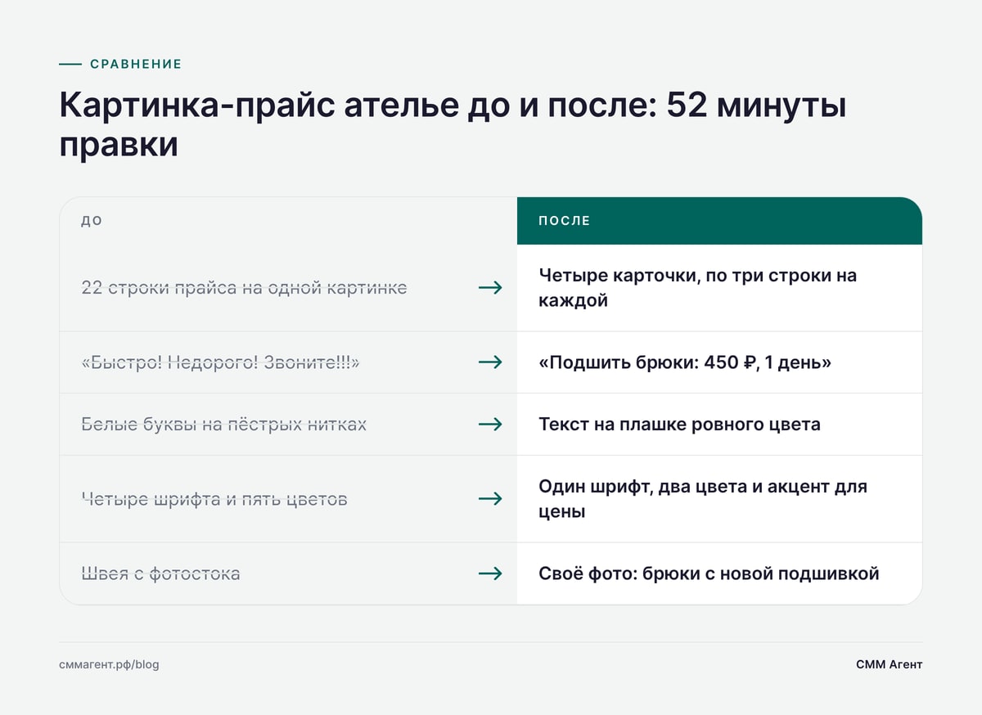982x715 pixels.
Task: Click the green «ПОСЛЕ» column header
Action: click(x=719, y=221)
